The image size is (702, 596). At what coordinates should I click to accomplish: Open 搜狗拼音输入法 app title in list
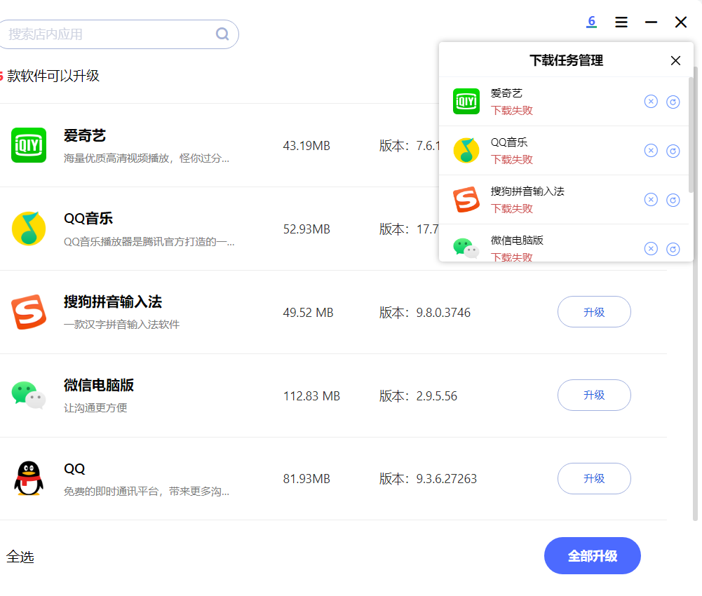click(x=113, y=302)
